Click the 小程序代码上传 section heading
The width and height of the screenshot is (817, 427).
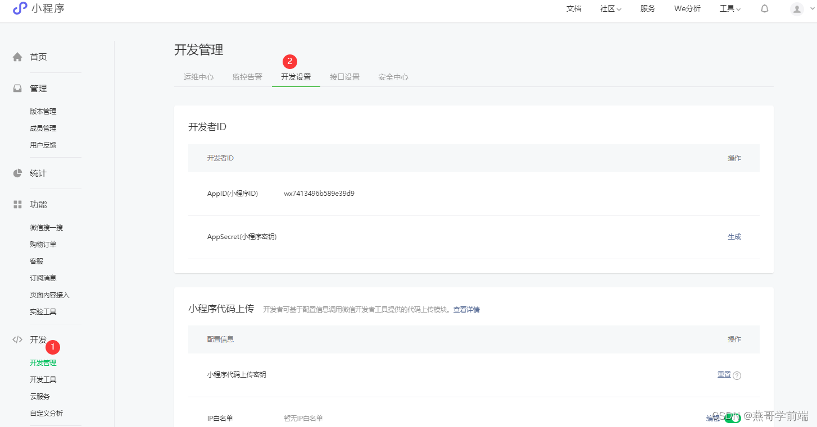click(x=221, y=309)
